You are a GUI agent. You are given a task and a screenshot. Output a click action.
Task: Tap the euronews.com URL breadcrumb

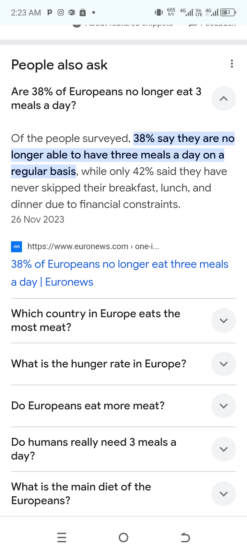[x=93, y=246]
